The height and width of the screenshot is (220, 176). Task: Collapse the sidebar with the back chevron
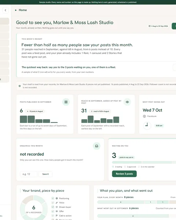(5, 10)
